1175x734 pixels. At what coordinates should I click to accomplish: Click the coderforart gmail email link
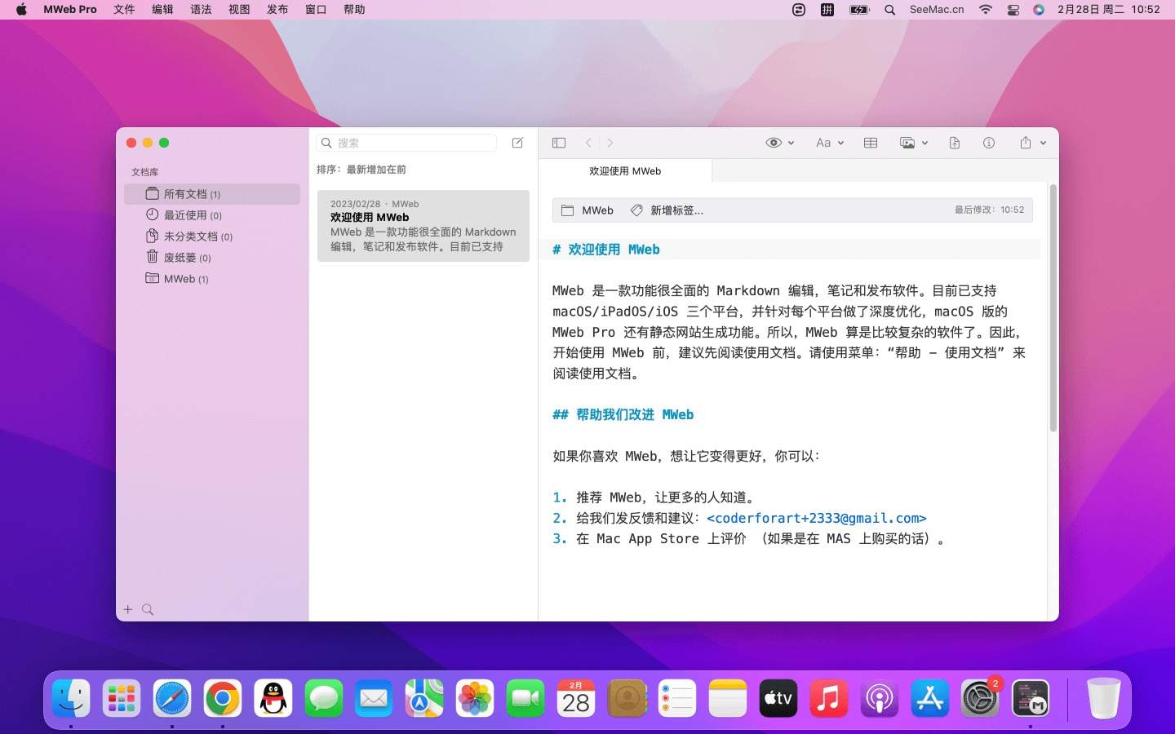816,519
